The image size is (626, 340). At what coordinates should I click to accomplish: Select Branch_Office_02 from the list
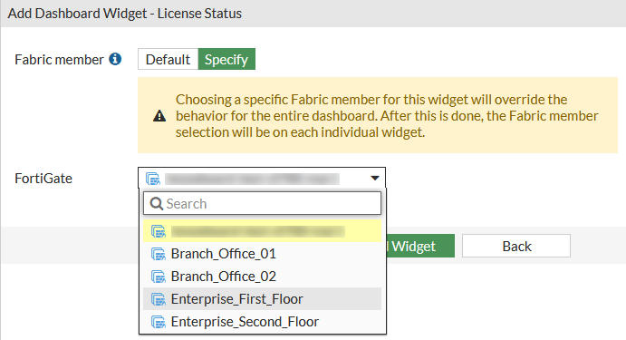pyautogui.click(x=263, y=276)
